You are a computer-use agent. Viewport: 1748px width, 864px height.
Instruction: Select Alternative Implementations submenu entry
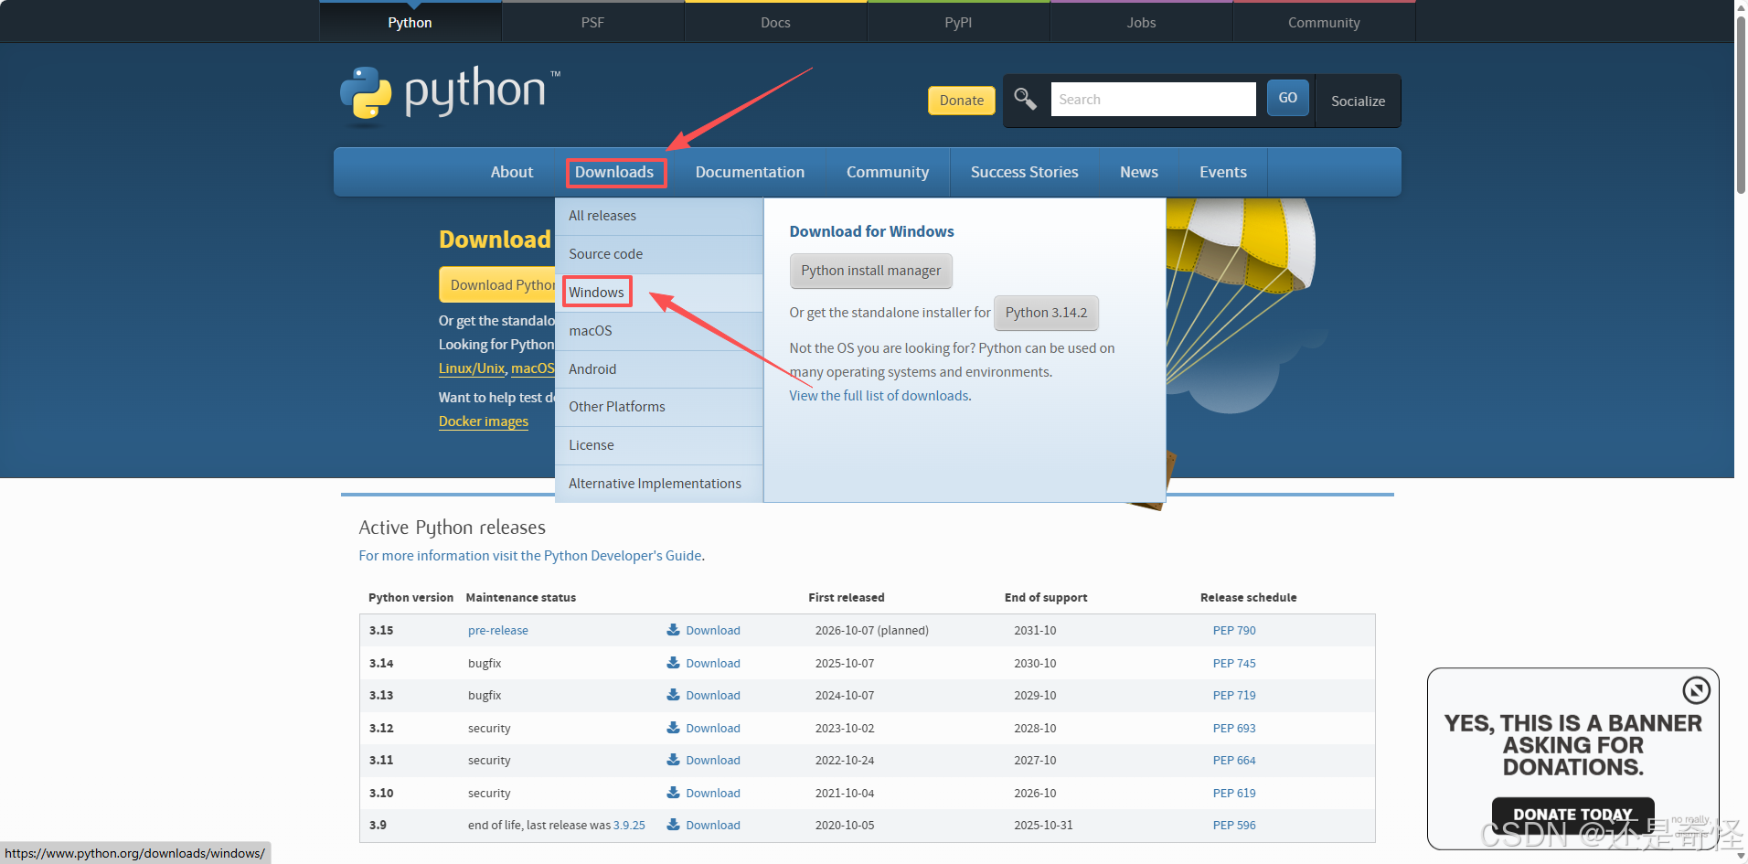coord(659,484)
